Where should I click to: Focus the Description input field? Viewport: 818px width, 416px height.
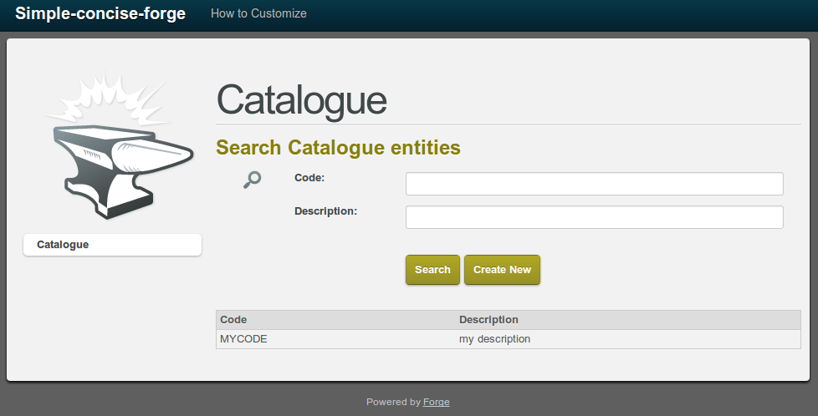[x=594, y=217]
